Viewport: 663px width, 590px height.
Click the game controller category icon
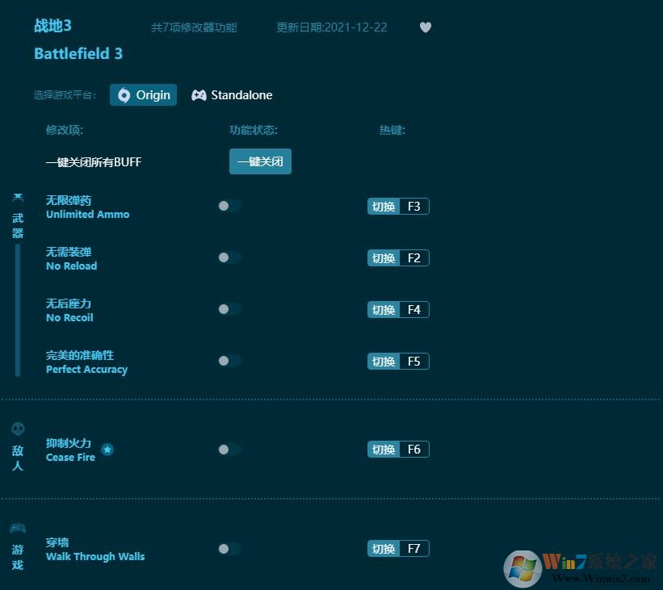click(x=18, y=529)
